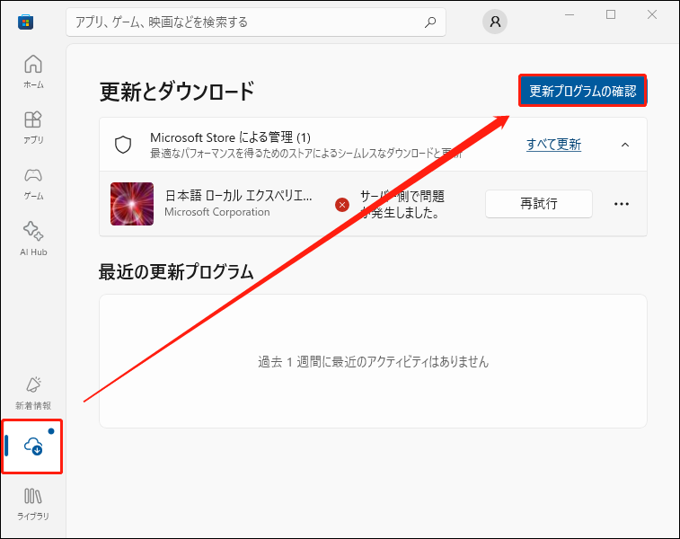This screenshot has height=539, width=680.
Task: Open the Games (ゲーム) sidebar section
Action: 33,183
